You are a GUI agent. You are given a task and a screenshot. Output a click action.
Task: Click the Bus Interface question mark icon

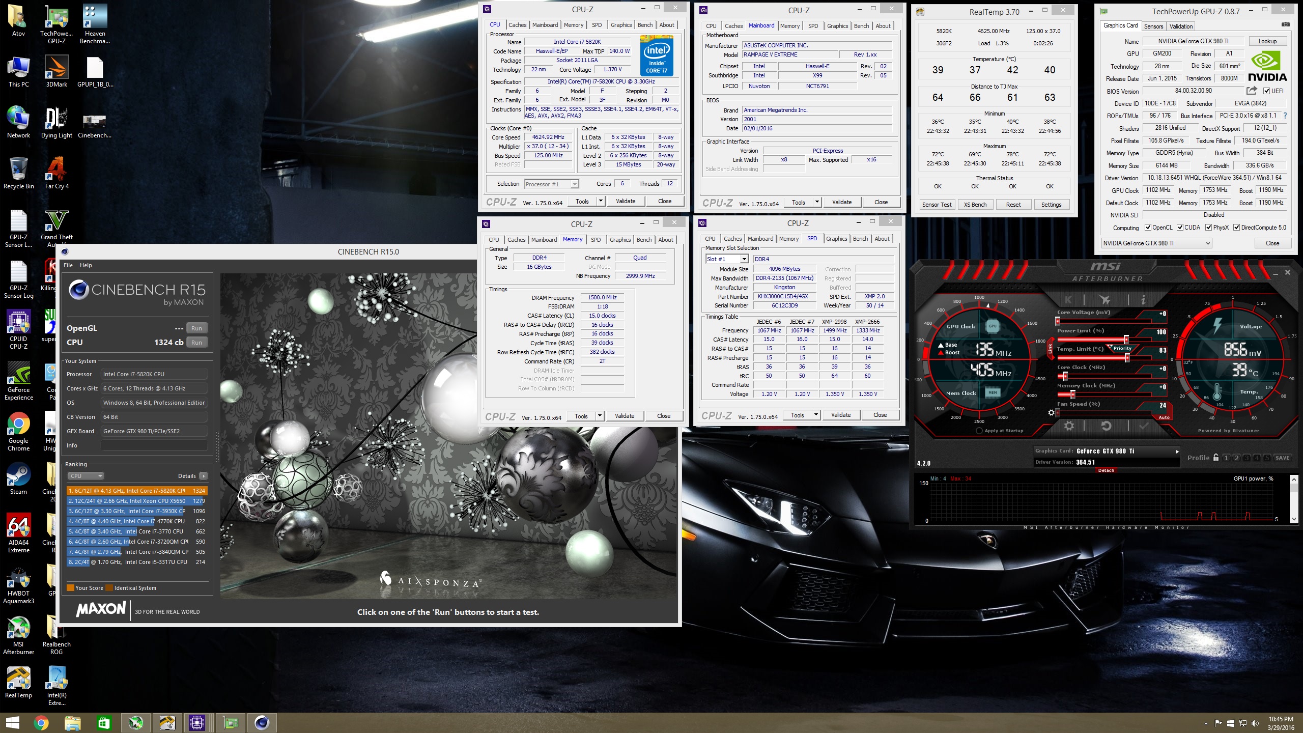1285,116
